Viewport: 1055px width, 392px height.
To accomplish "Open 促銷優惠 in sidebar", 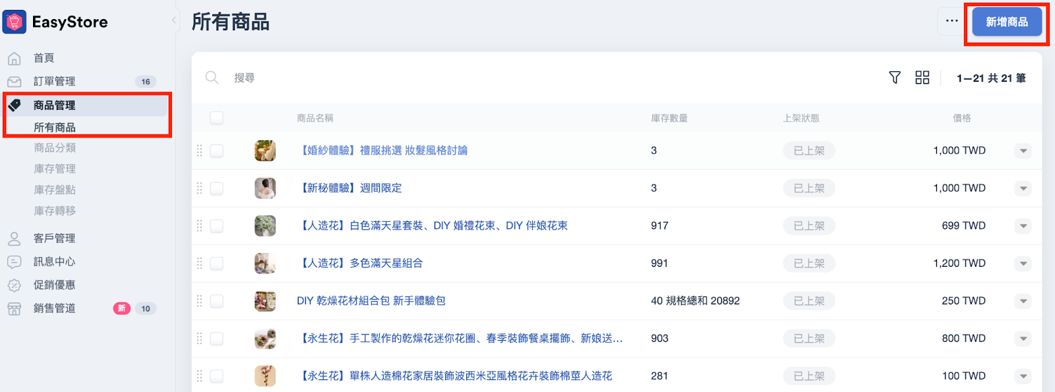I will pyautogui.click(x=55, y=285).
